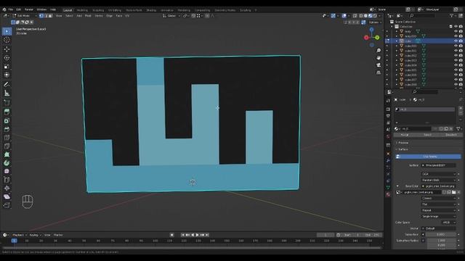Select the Bevel tool
465x261 pixels.
(x=7, y=129)
